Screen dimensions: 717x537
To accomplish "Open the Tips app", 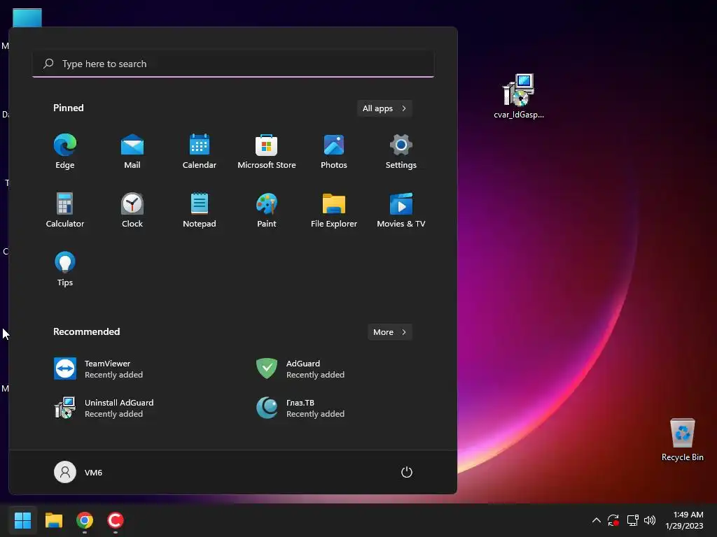I will [65, 269].
